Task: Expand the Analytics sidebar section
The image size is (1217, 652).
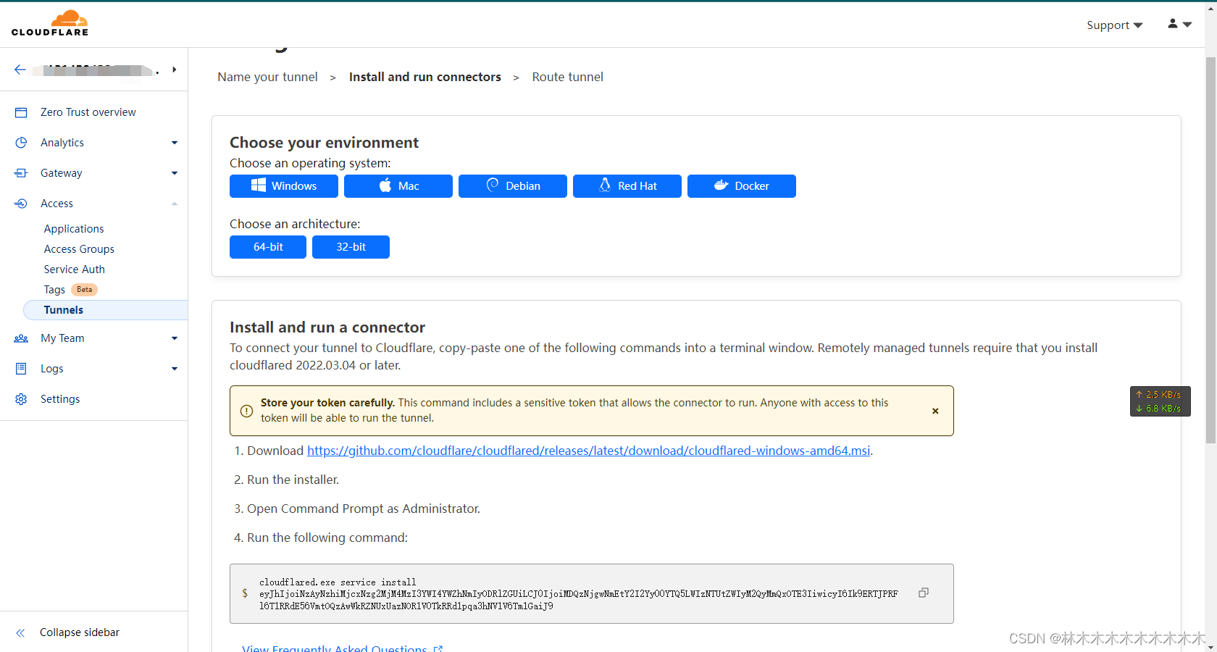Action: 174,142
